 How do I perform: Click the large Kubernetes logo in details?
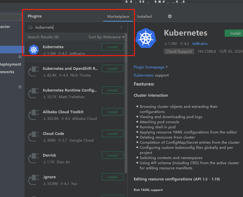pos(146,38)
